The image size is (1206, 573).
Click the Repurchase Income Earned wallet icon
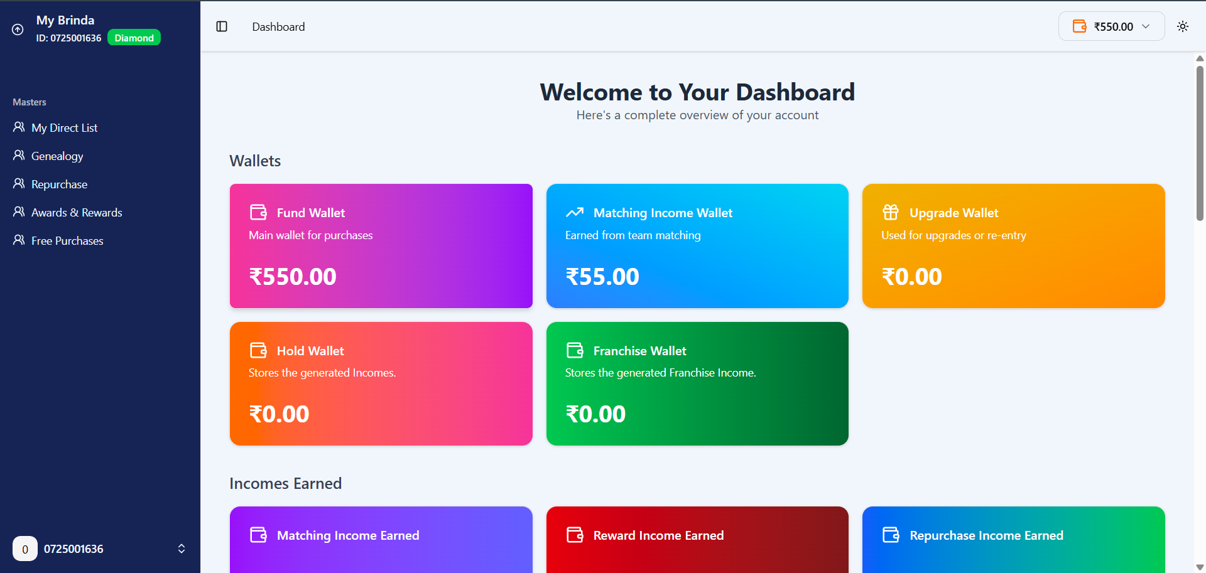pos(891,535)
